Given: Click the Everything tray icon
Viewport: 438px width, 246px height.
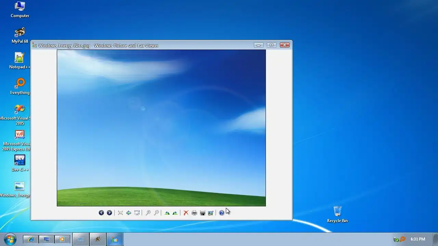Looking at the screenshot, I should [x=403, y=239].
